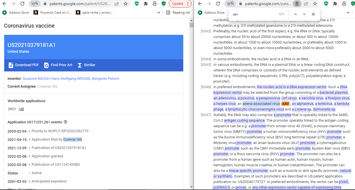
Task: Open Chrome menu dots on Update button
Action: click(x=187, y=4)
